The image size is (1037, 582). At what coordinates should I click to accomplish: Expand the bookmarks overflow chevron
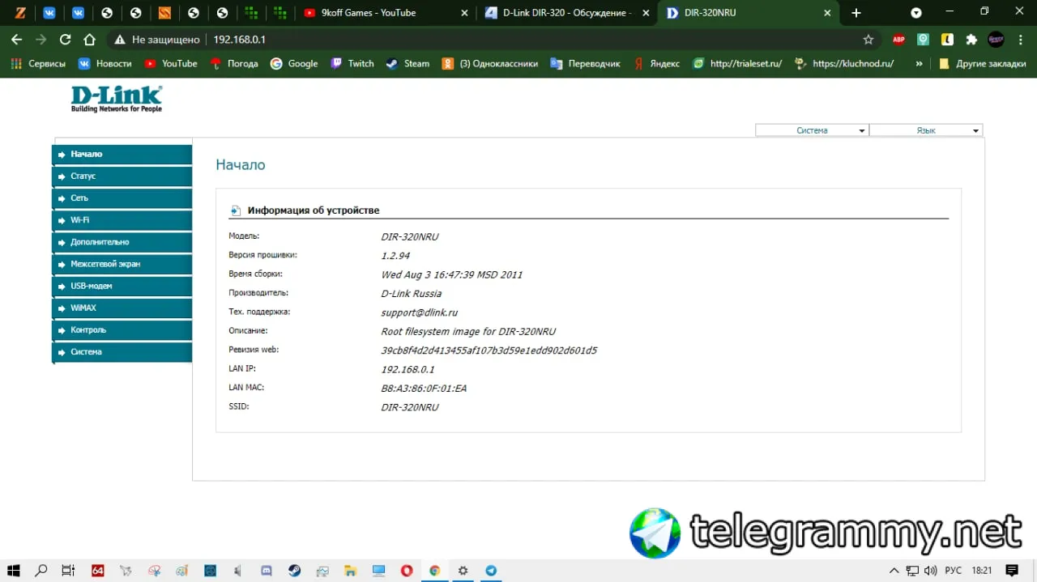(919, 63)
